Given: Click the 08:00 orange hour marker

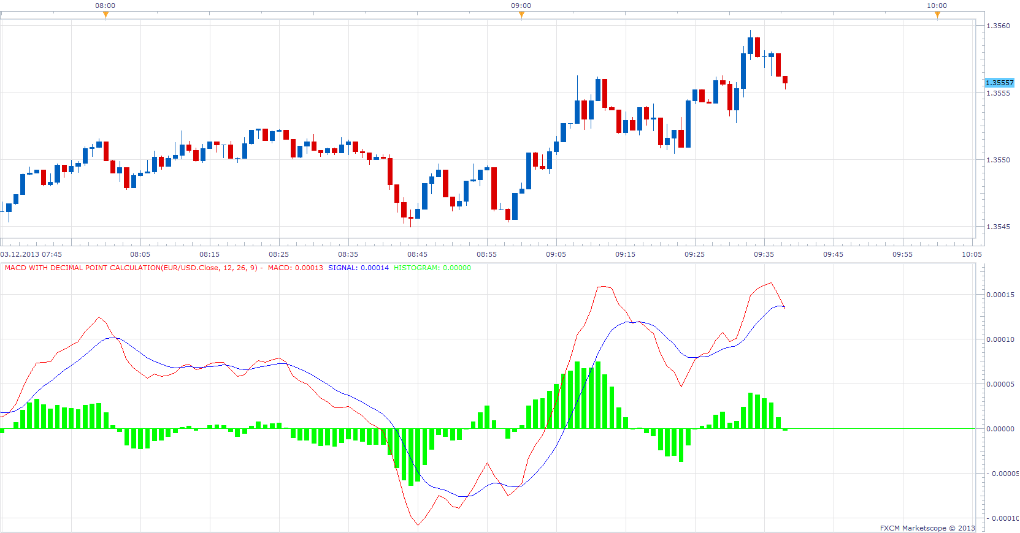Looking at the screenshot, I should 105,15.
